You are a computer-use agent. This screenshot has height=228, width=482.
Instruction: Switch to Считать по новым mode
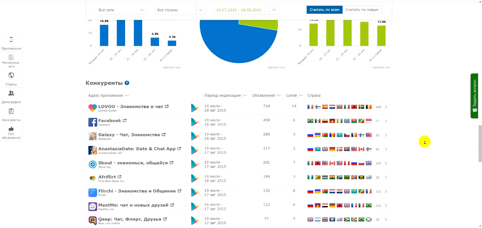[362, 10]
